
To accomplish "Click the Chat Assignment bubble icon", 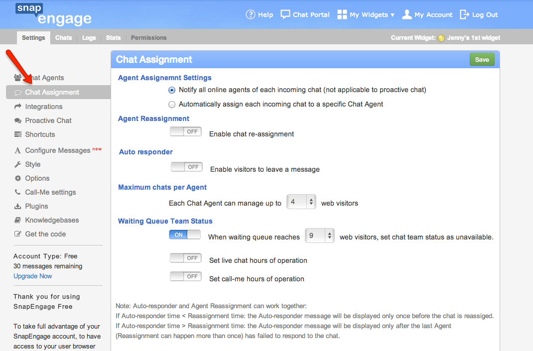I will pyautogui.click(x=17, y=93).
